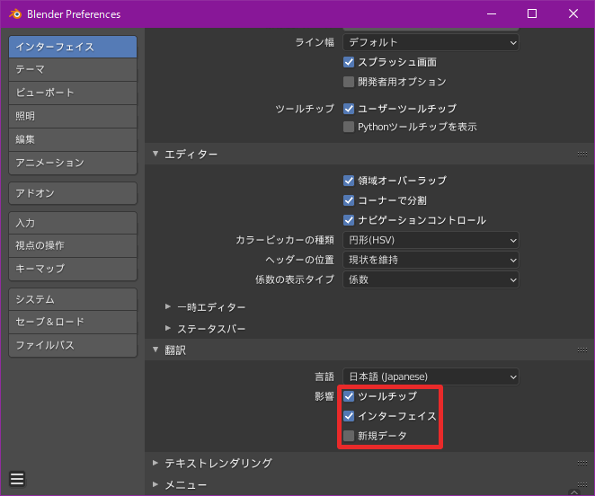Disable the インターフェイス translation checkbox
Screen dimensions: 595x496
[349, 416]
